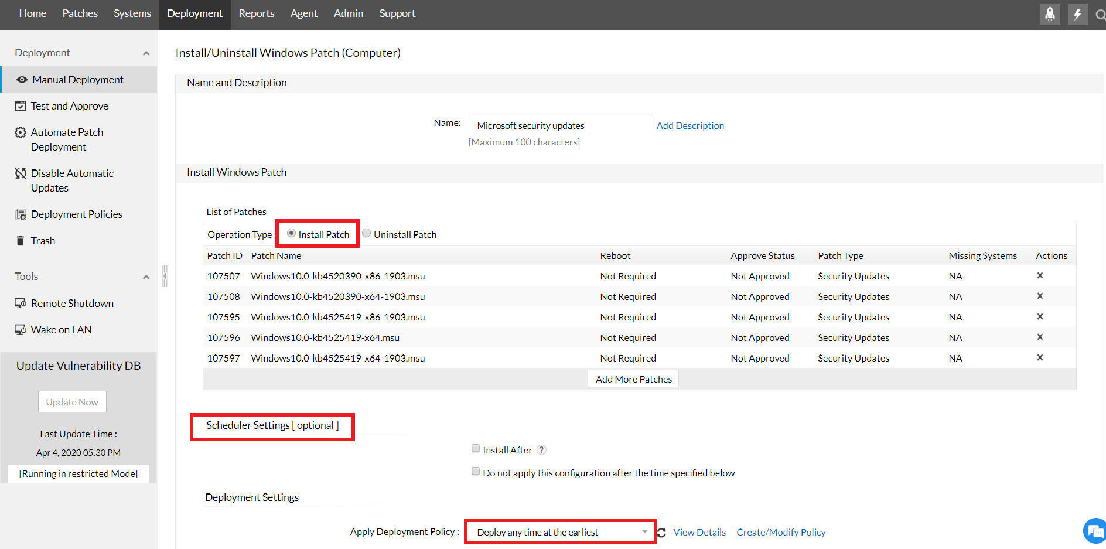
Task: Click the Automate Patch Deployment gear icon
Action: click(x=20, y=132)
